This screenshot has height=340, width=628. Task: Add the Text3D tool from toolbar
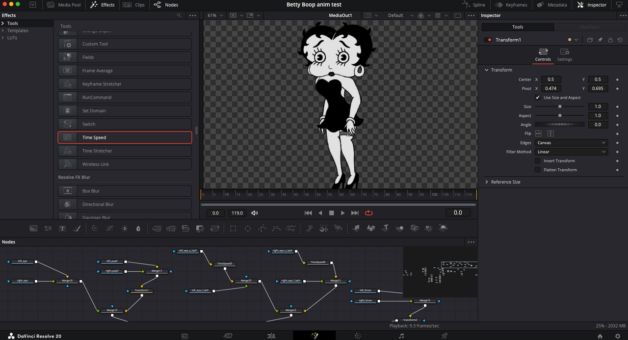point(386,228)
